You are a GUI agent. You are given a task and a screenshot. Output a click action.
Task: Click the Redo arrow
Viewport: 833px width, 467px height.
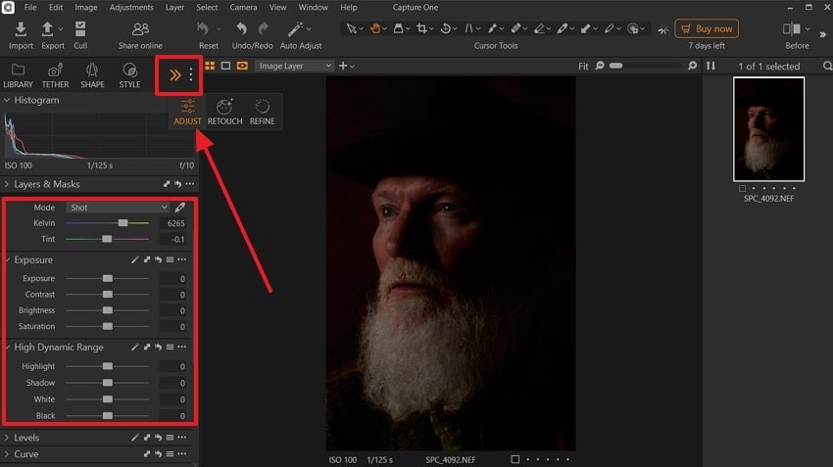point(263,28)
